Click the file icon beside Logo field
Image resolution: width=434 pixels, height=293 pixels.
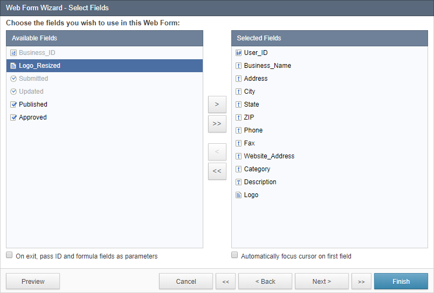[x=238, y=195]
